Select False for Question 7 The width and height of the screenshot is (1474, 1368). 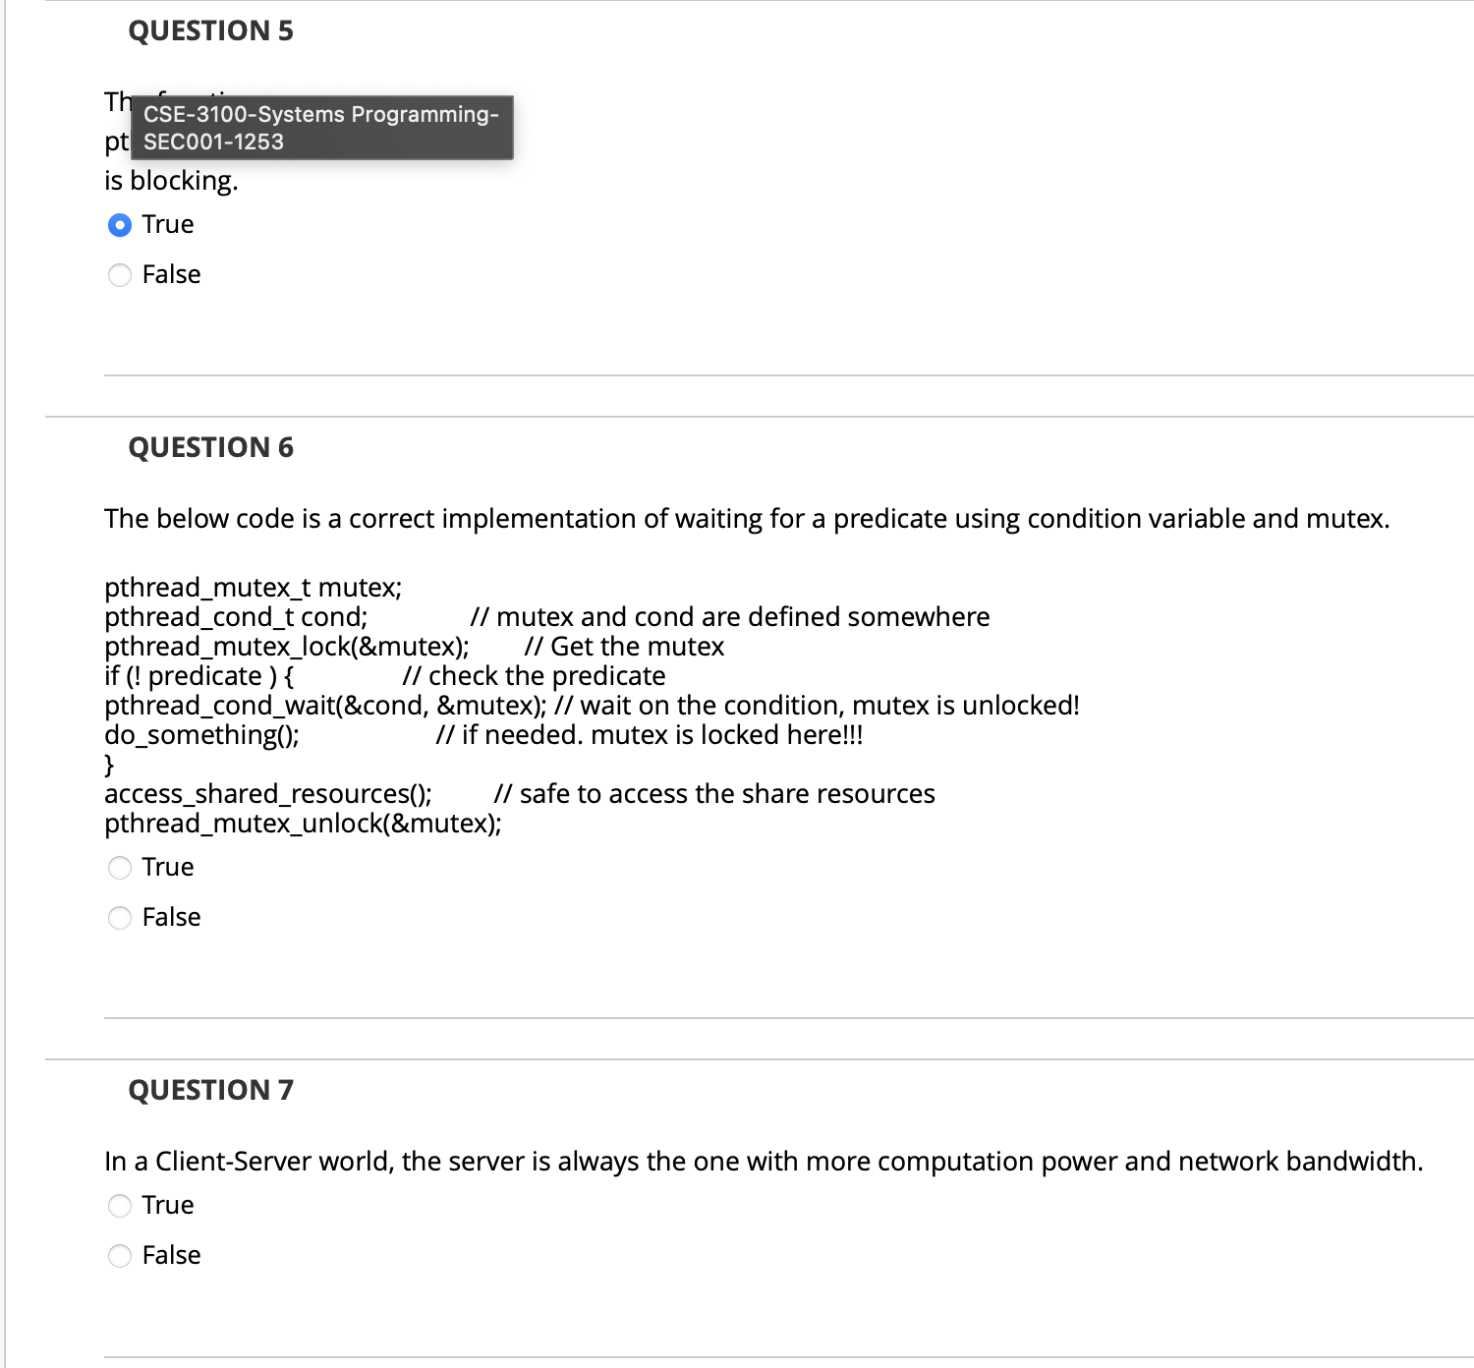(x=120, y=1255)
